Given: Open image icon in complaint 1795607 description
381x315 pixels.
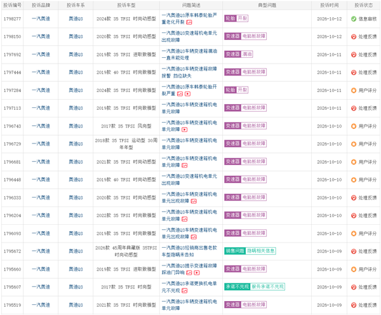Looking at the screenshot, I should pos(184,291).
